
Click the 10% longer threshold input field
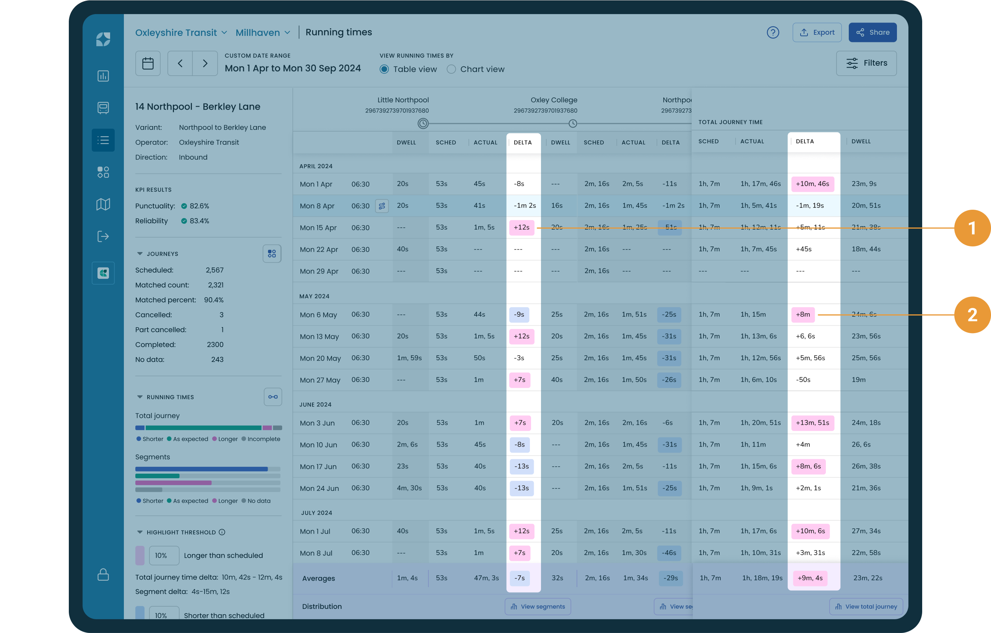tap(164, 555)
